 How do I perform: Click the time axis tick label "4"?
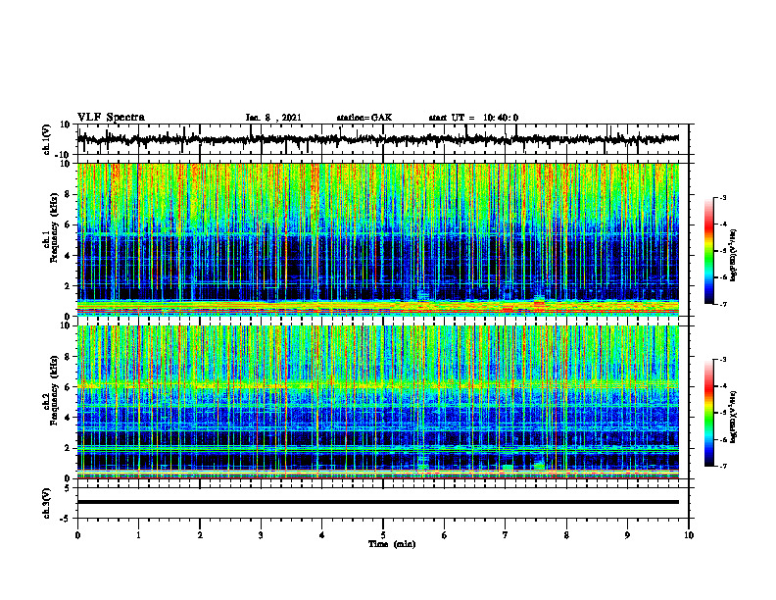[322, 535]
